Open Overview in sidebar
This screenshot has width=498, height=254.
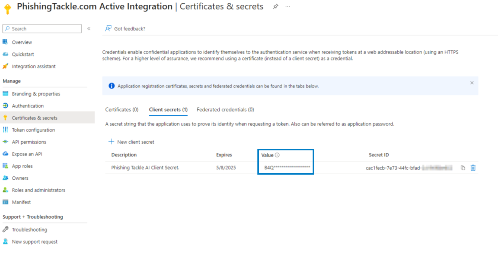22,42
